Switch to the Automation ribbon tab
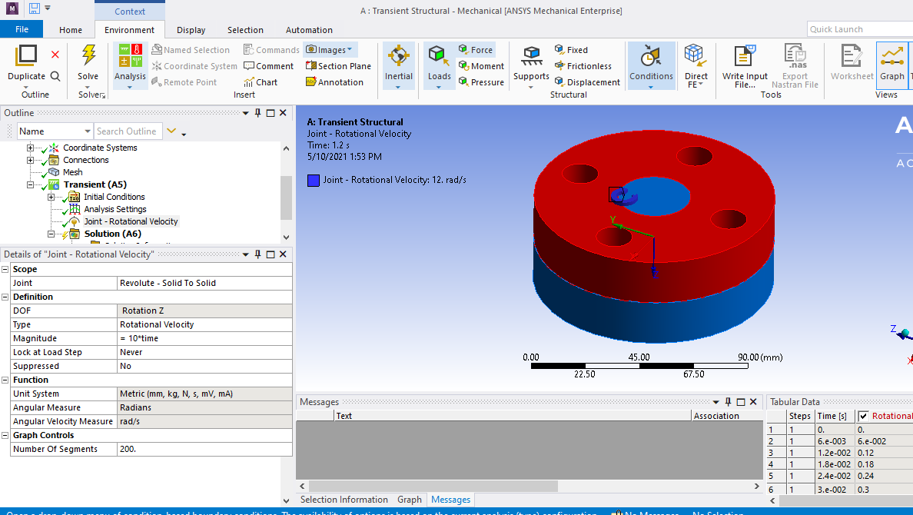Screen dimensions: 913x515 (309, 30)
